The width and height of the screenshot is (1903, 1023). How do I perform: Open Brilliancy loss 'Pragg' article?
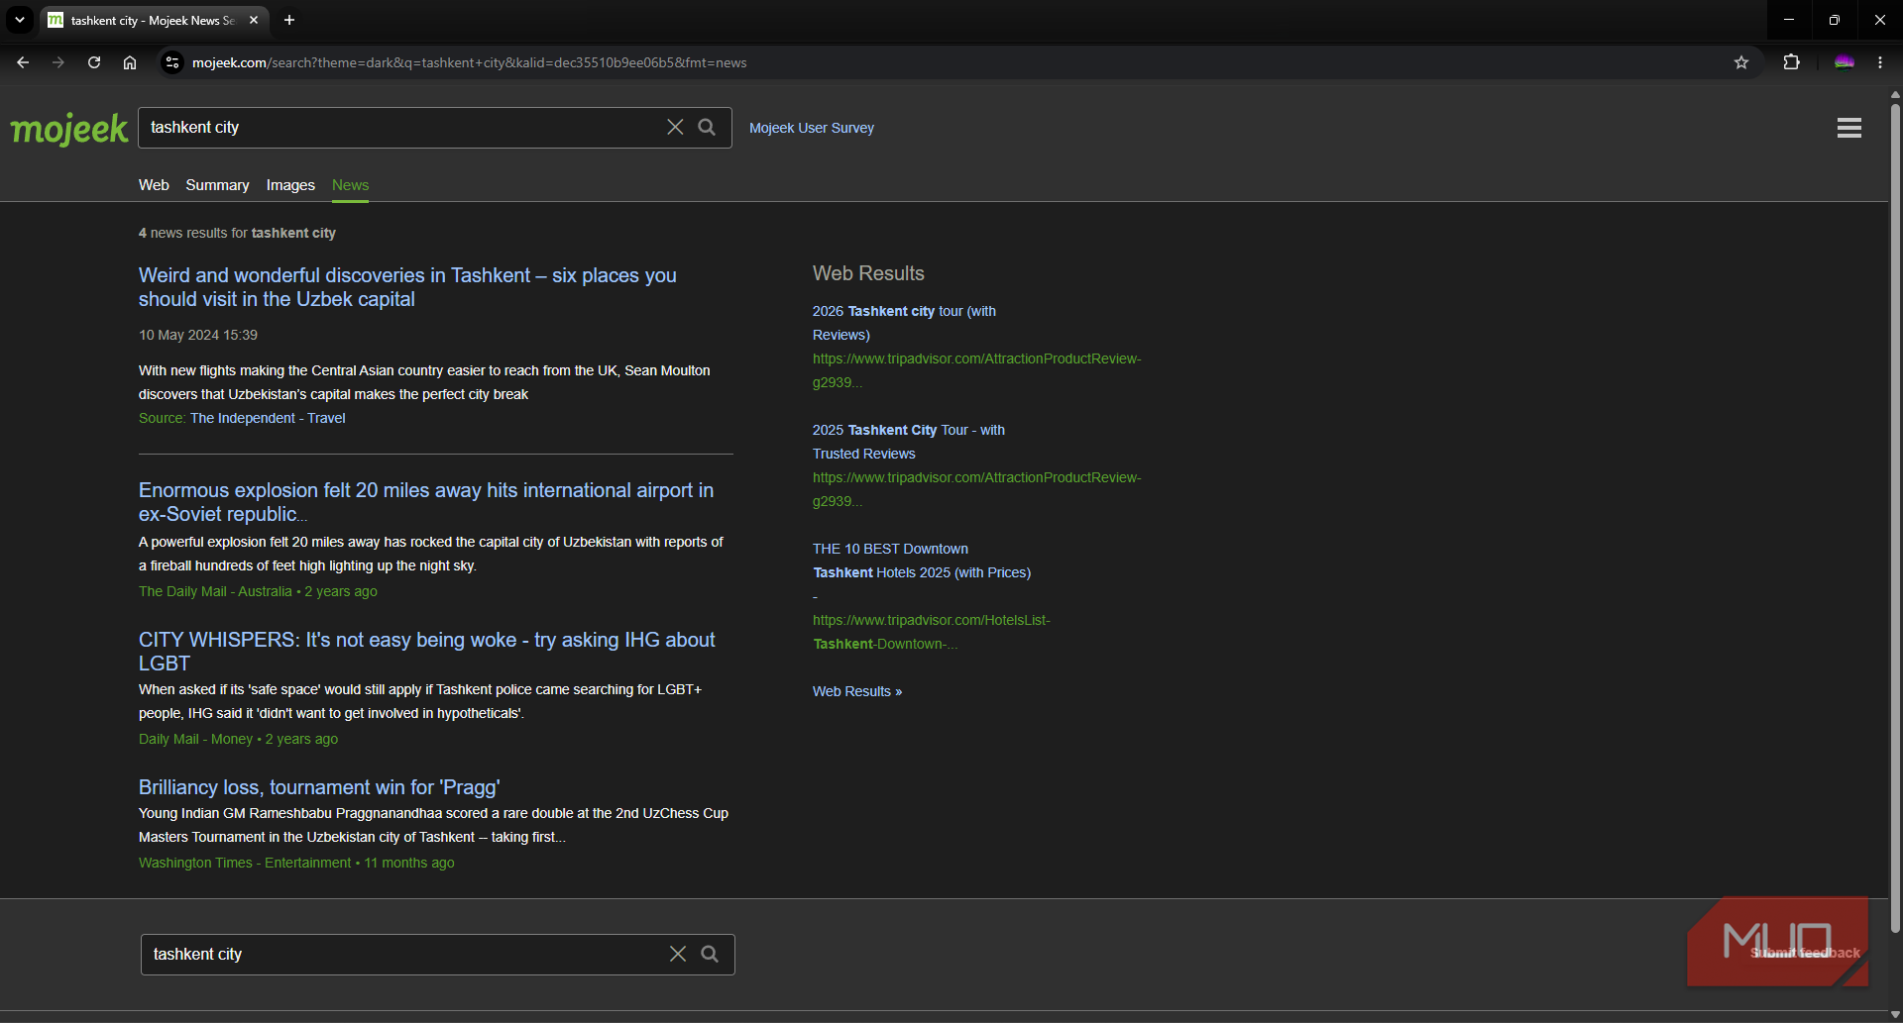pos(319,787)
